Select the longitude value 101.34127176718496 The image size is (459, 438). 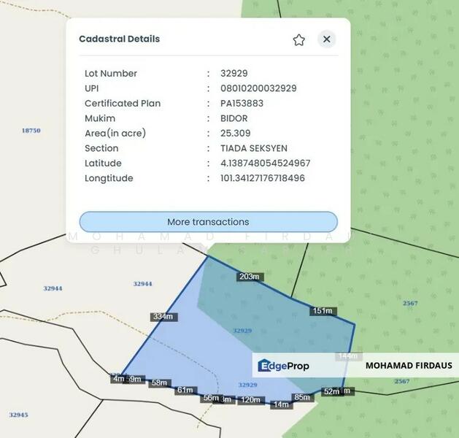coord(263,178)
